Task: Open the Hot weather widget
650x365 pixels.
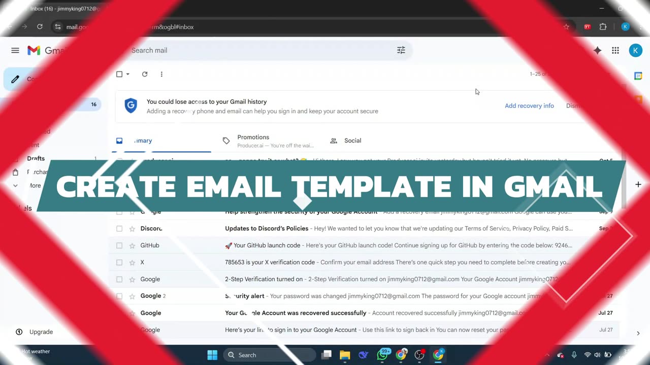Action: [x=36, y=355]
